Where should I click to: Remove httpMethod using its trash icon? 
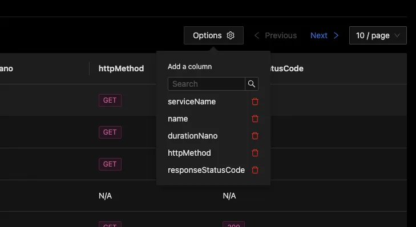[x=255, y=153]
